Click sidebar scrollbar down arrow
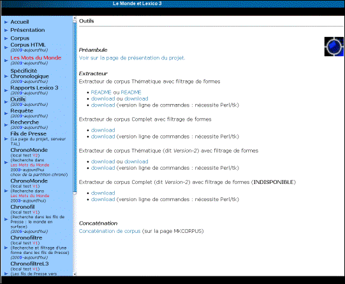 pyautogui.click(x=75, y=274)
